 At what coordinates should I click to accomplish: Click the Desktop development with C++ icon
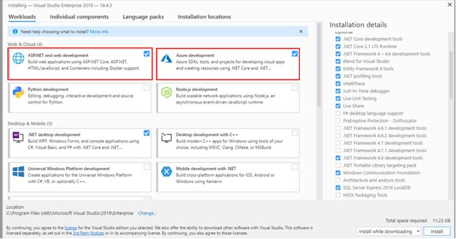tap(167, 138)
